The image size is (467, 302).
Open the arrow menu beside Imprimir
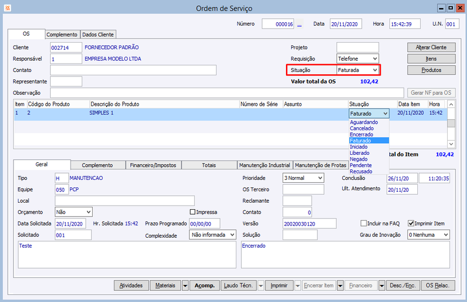coord(297,286)
